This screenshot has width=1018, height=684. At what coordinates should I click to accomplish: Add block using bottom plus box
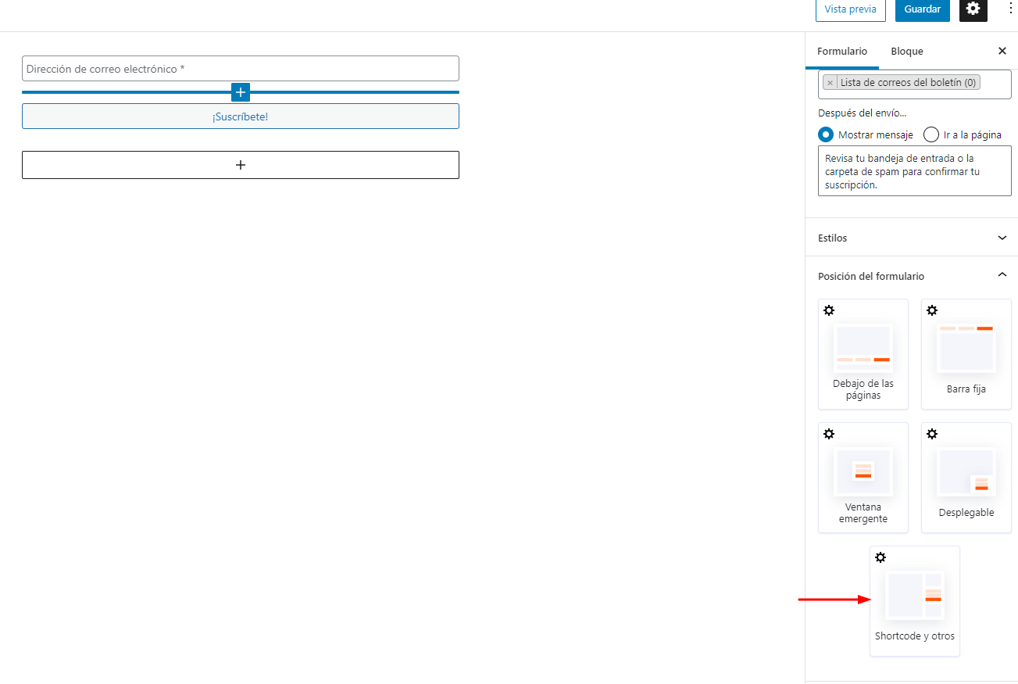241,165
